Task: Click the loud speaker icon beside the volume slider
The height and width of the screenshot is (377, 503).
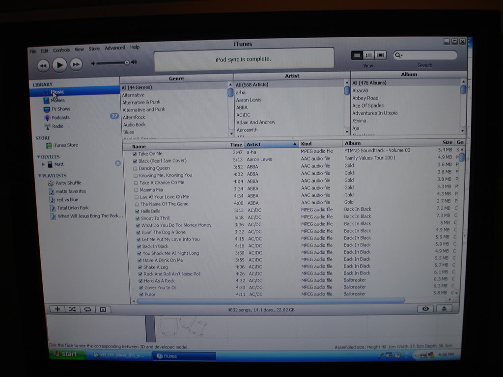Action: (134, 62)
